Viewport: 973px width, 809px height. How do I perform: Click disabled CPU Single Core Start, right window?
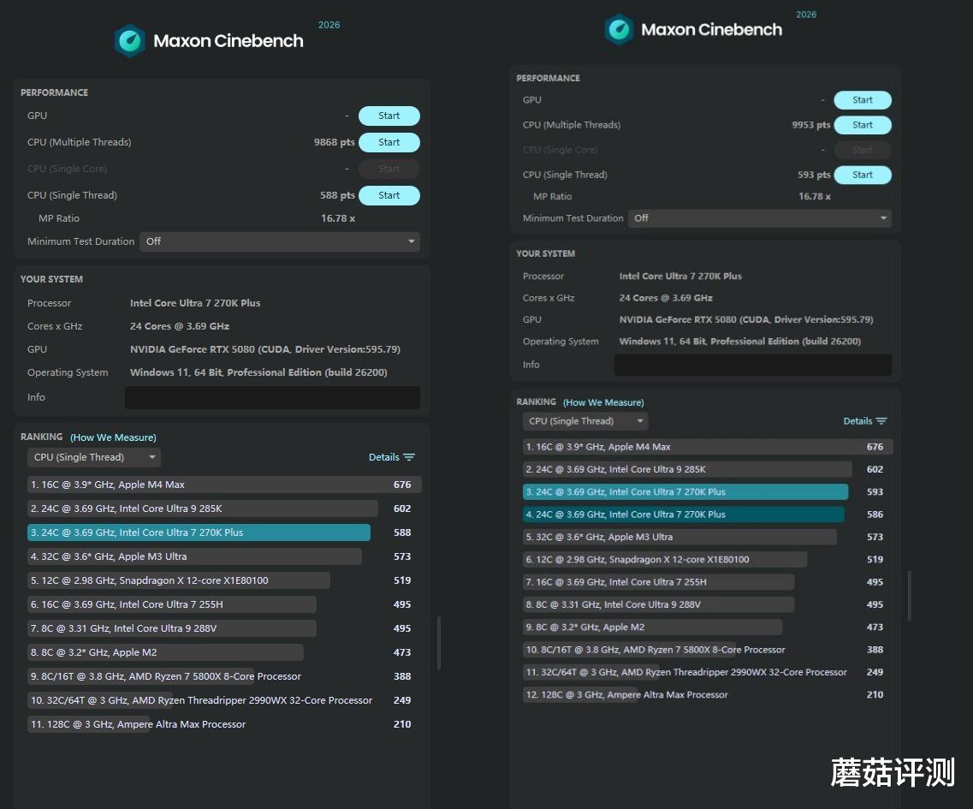click(x=863, y=150)
